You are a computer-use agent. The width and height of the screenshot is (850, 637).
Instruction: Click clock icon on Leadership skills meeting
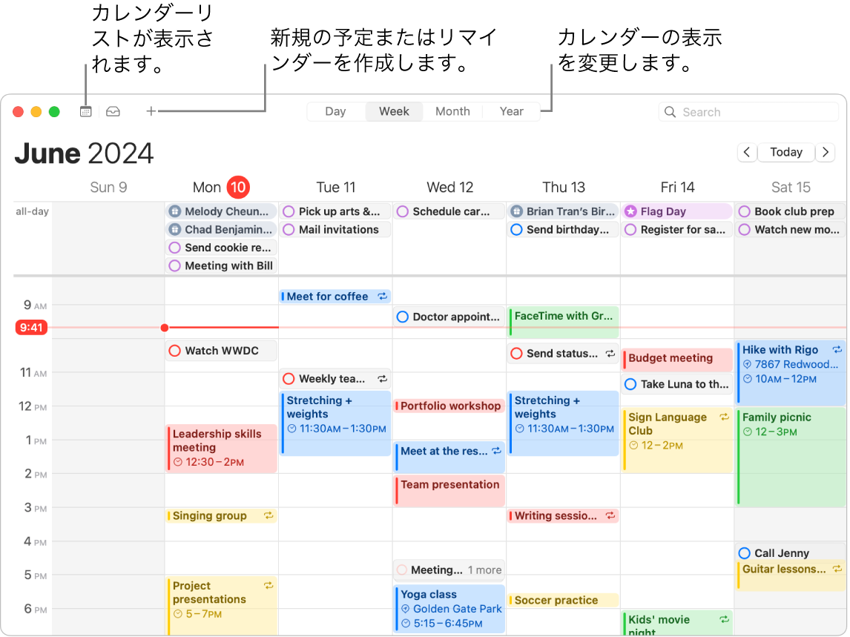(x=178, y=463)
